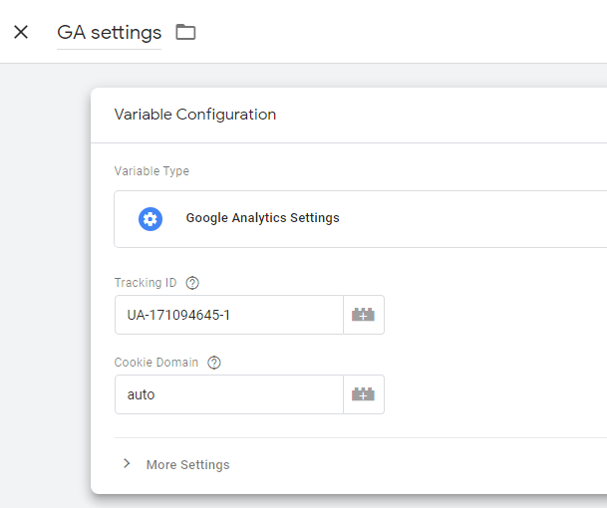Click the Tracking ID label text
Image resolution: width=607 pixels, height=508 pixels.
pos(146,283)
